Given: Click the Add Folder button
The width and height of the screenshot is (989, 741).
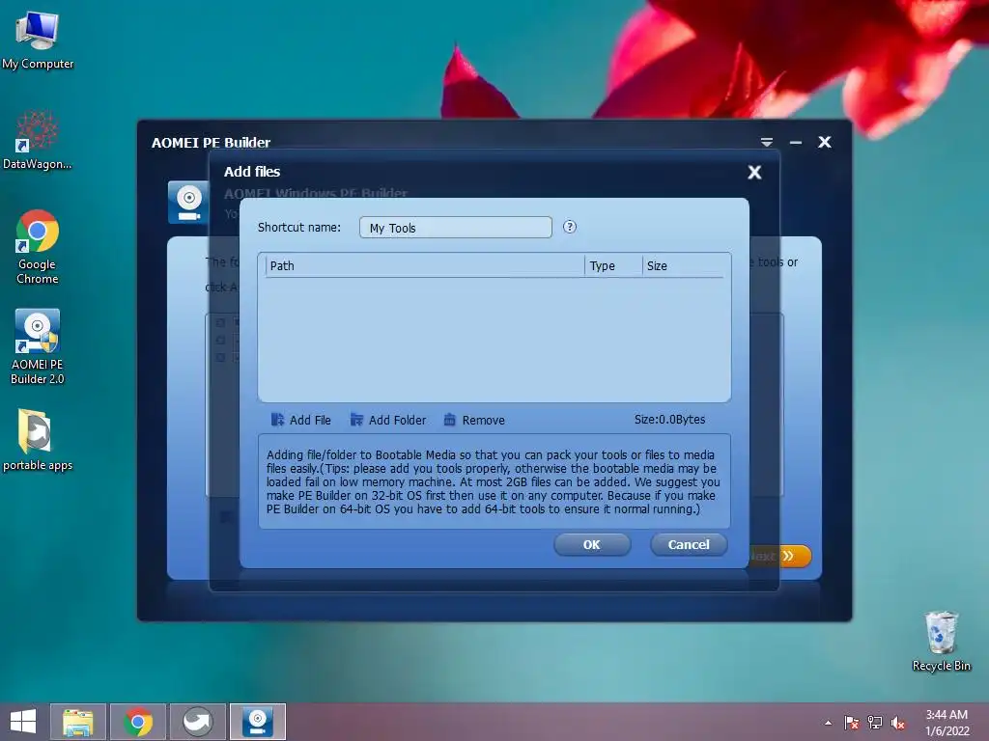Looking at the screenshot, I should coord(388,420).
